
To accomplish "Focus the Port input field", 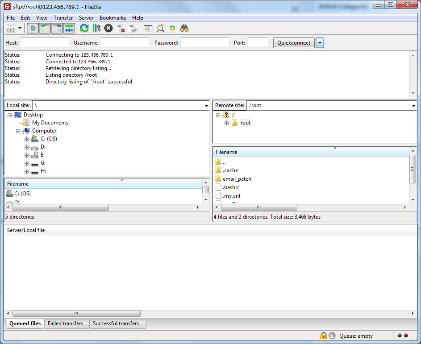I will 258,43.
